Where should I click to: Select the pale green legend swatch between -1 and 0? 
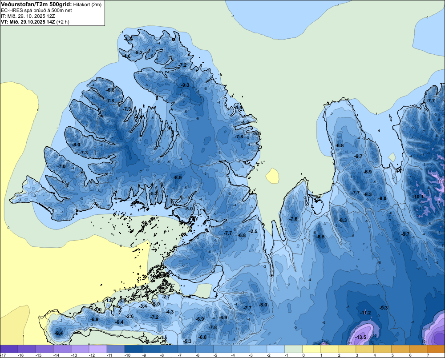coord(293,349)
